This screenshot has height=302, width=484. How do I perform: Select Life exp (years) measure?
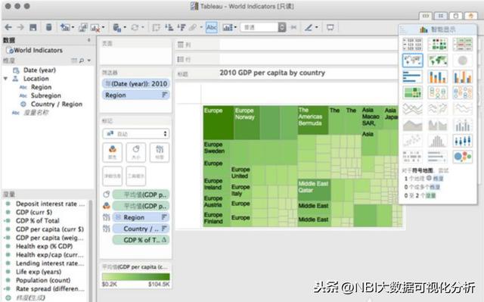click(x=39, y=272)
